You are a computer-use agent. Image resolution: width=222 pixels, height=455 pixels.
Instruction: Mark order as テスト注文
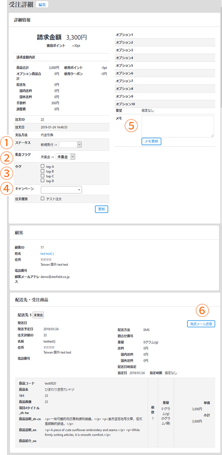[43, 199]
